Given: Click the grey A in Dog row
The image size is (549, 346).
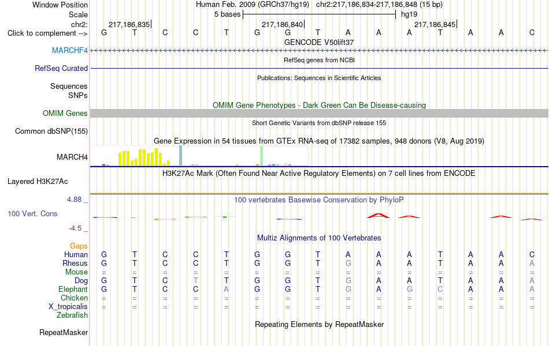Looking at the screenshot, I should [532, 281].
